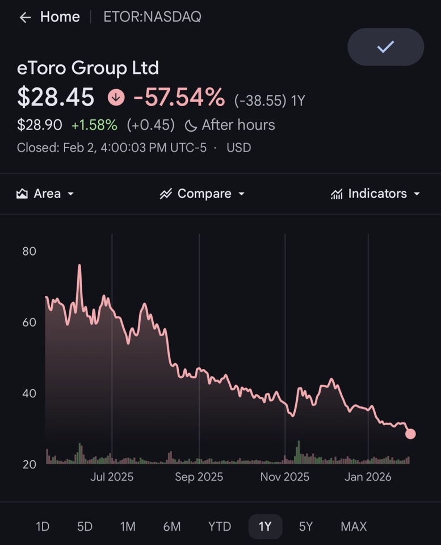Expand the Indicators dropdown arrow

tap(417, 194)
